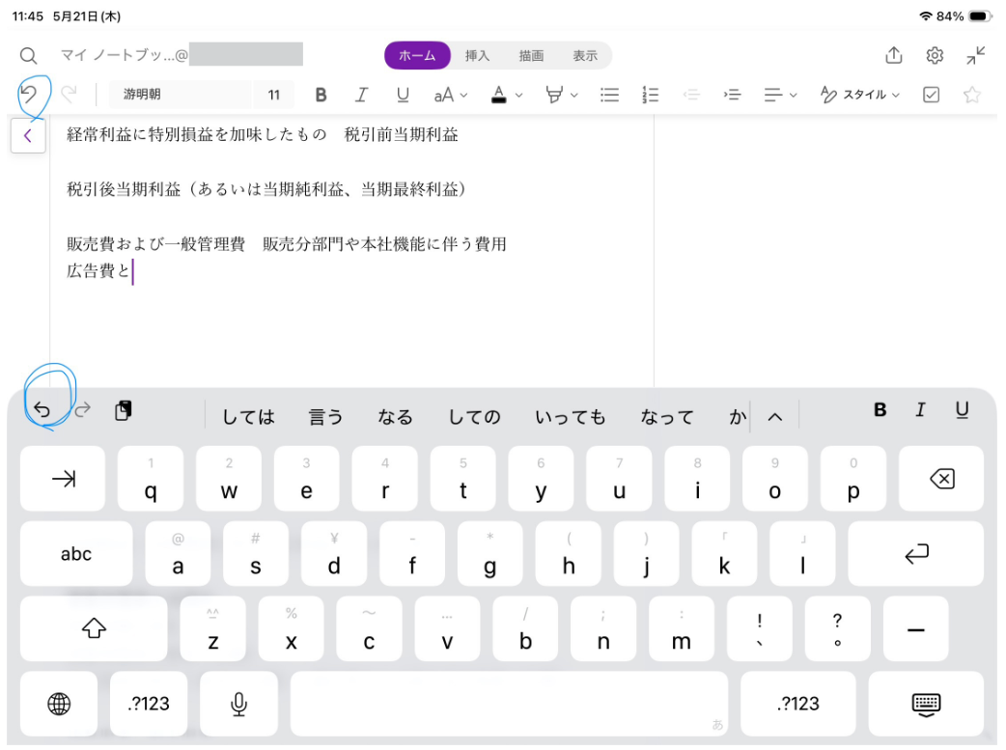Toggle italic on the keyboard bar
This screenshot has height=750, width=1006.
921,409
